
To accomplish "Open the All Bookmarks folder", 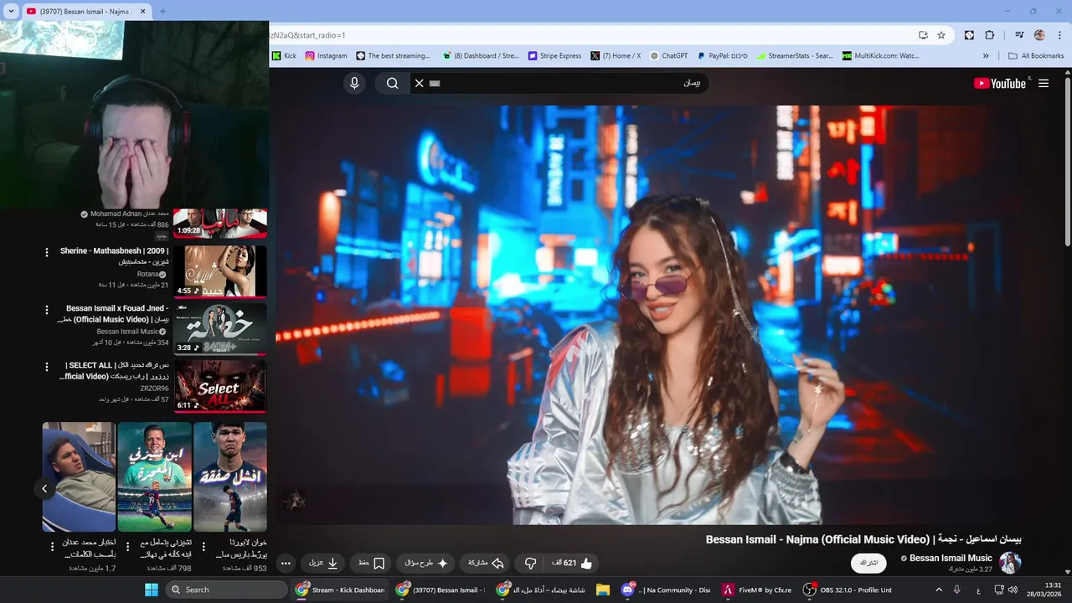I will (1036, 56).
